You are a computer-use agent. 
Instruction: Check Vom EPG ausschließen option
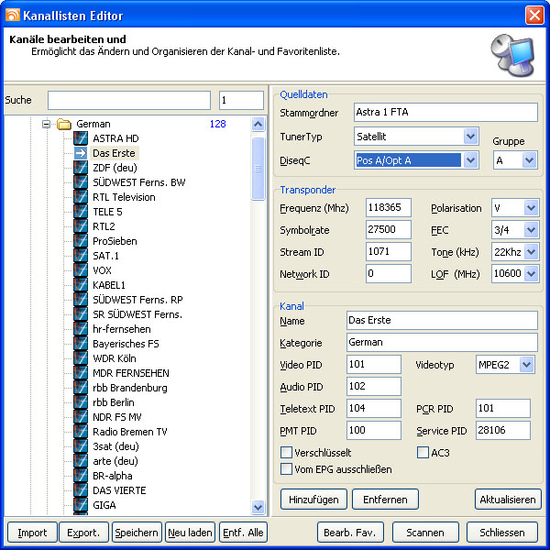(x=287, y=469)
